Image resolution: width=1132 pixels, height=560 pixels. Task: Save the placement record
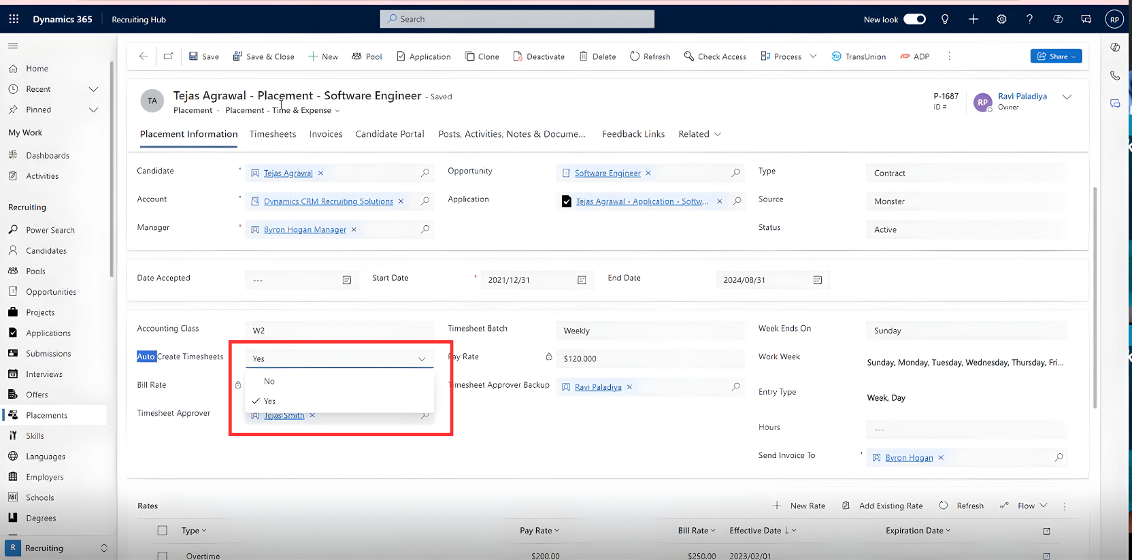[203, 56]
